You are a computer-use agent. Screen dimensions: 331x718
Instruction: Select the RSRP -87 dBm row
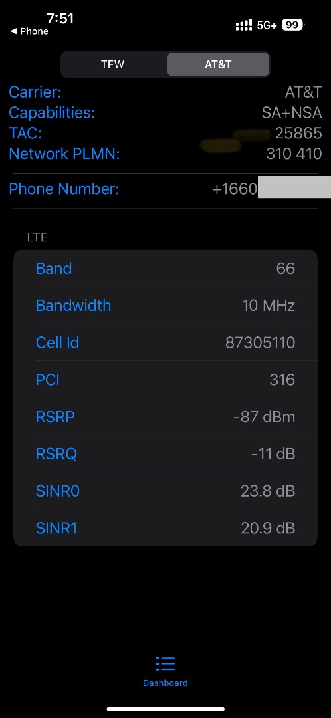[165, 417]
